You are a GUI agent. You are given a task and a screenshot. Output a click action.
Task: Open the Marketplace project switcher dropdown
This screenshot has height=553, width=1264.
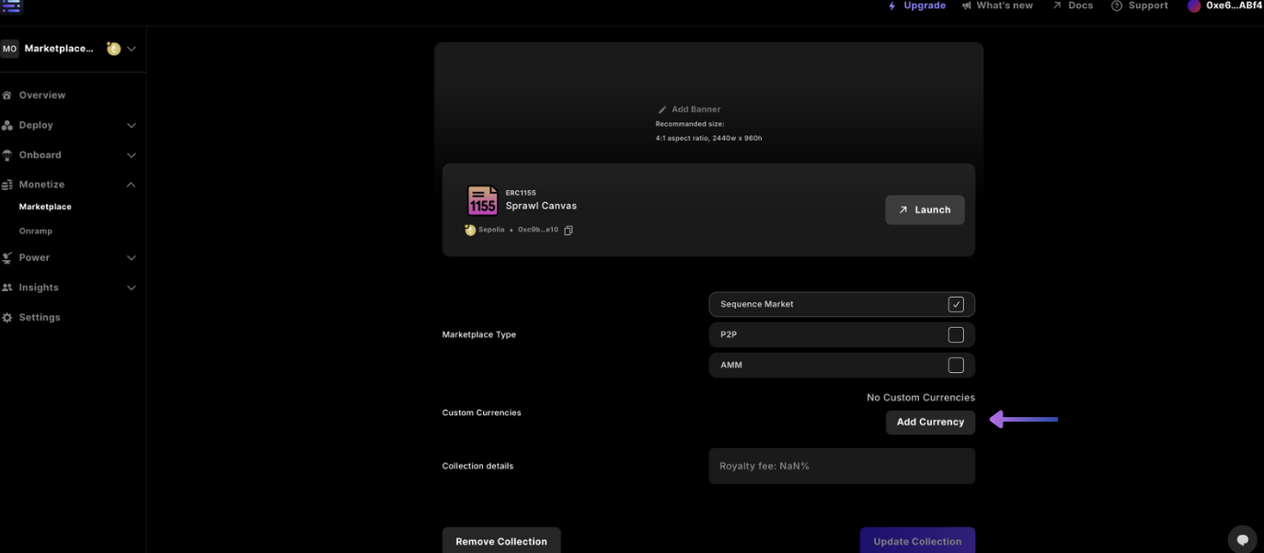(x=131, y=48)
